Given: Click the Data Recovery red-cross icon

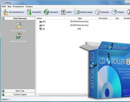Looking at the screenshot, I should (x=3, y=18).
